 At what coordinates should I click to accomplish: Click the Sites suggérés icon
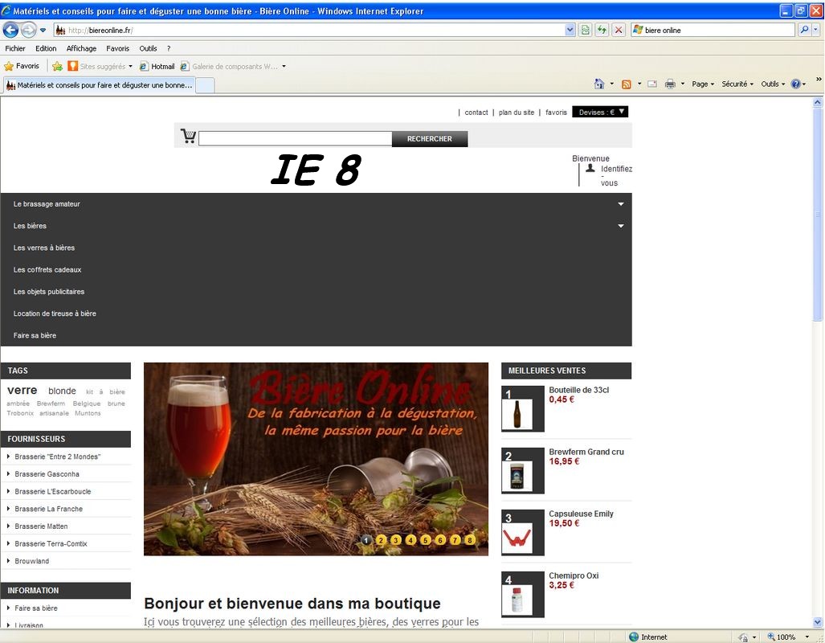(73, 67)
